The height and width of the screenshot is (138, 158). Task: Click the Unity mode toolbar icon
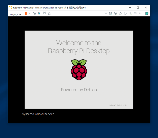click(x=39, y=13)
